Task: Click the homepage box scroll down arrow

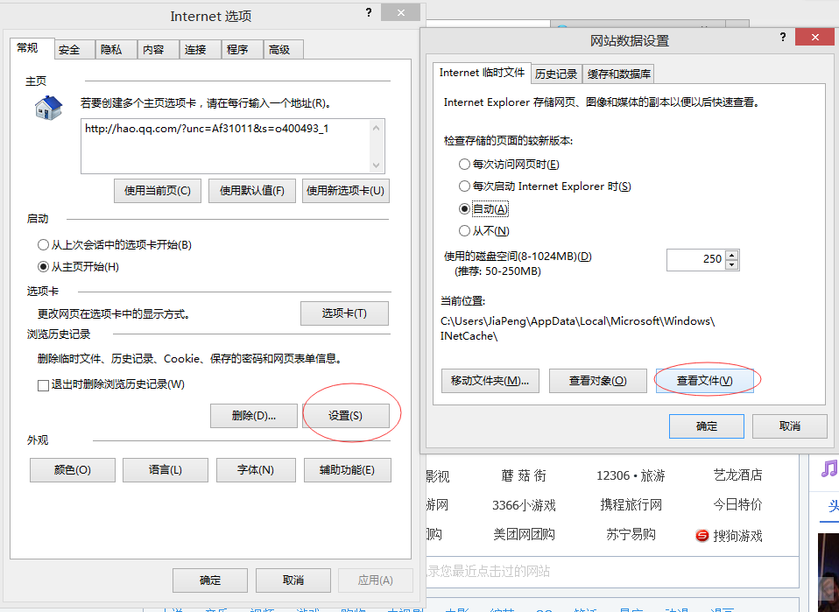Action: coord(377,165)
